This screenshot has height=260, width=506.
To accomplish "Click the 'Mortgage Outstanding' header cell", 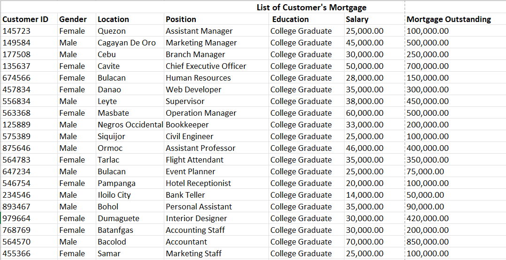I will point(448,19).
